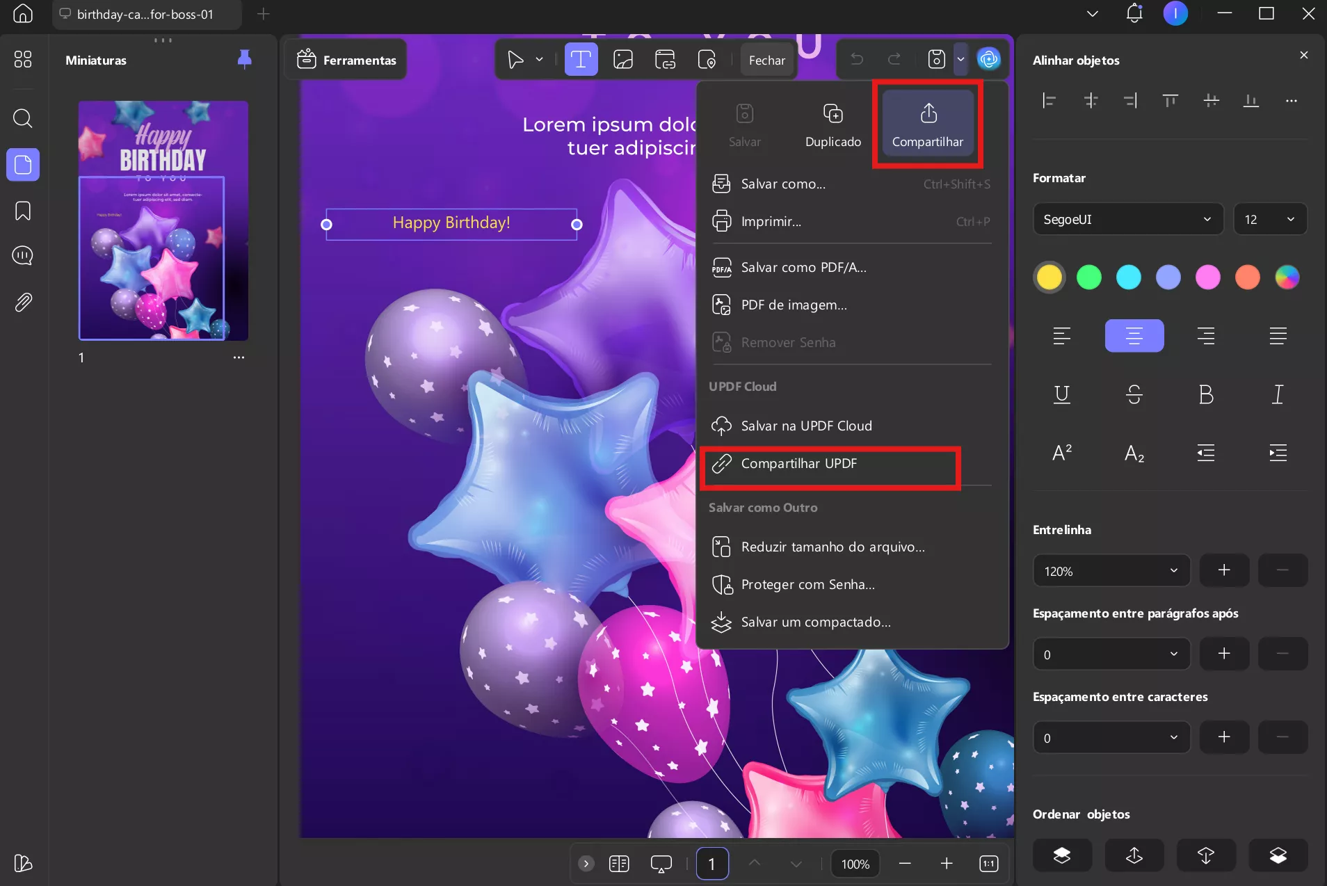This screenshot has height=886, width=1327.
Task: Open the comments panel icon
Action: (23, 256)
